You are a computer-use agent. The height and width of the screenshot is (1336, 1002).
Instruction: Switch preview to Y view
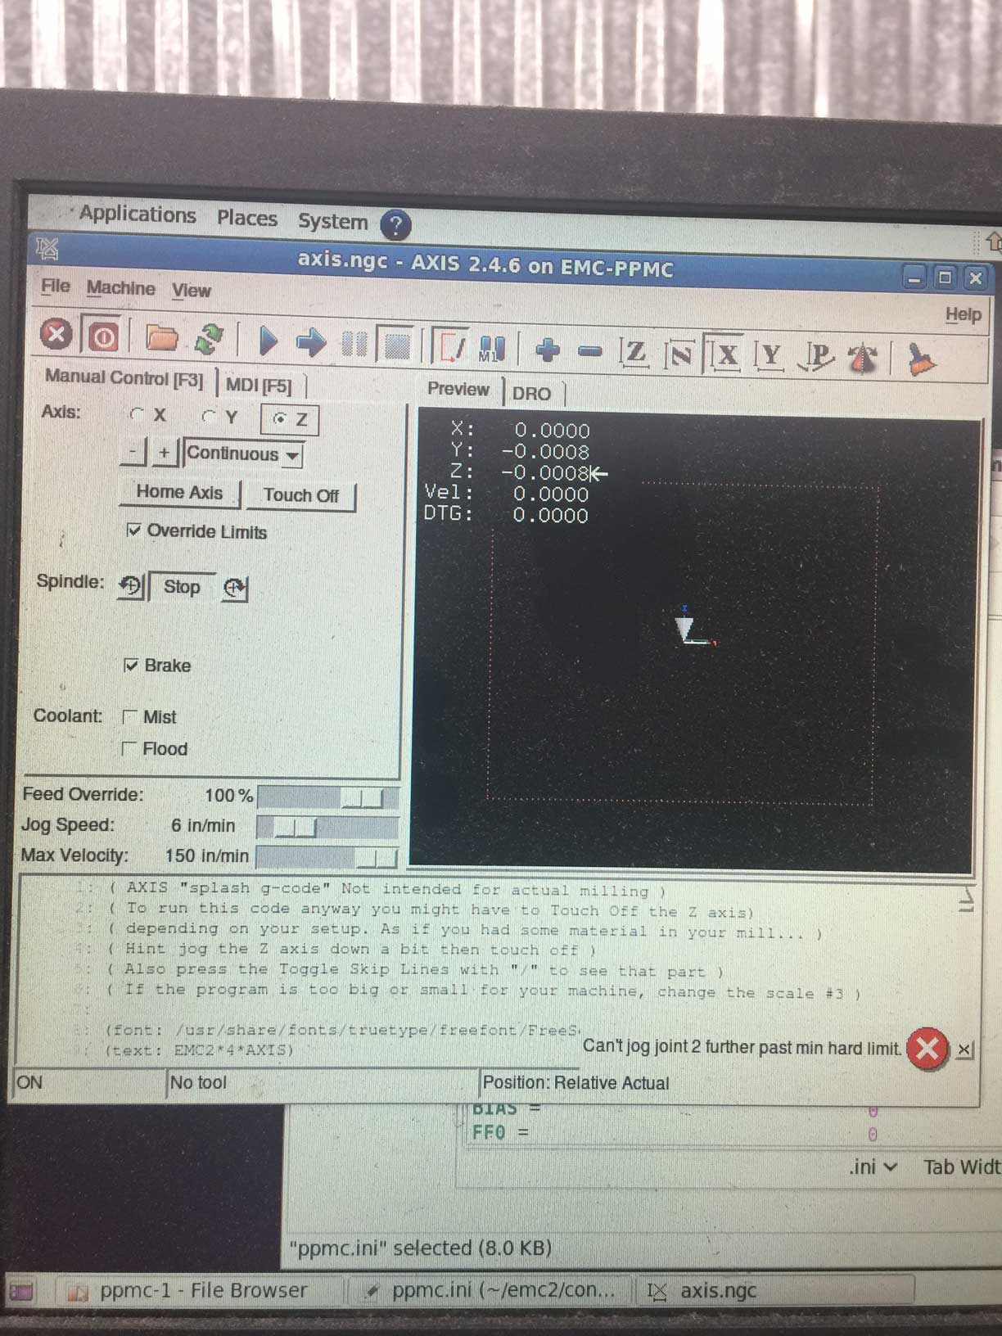pos(769,355)
